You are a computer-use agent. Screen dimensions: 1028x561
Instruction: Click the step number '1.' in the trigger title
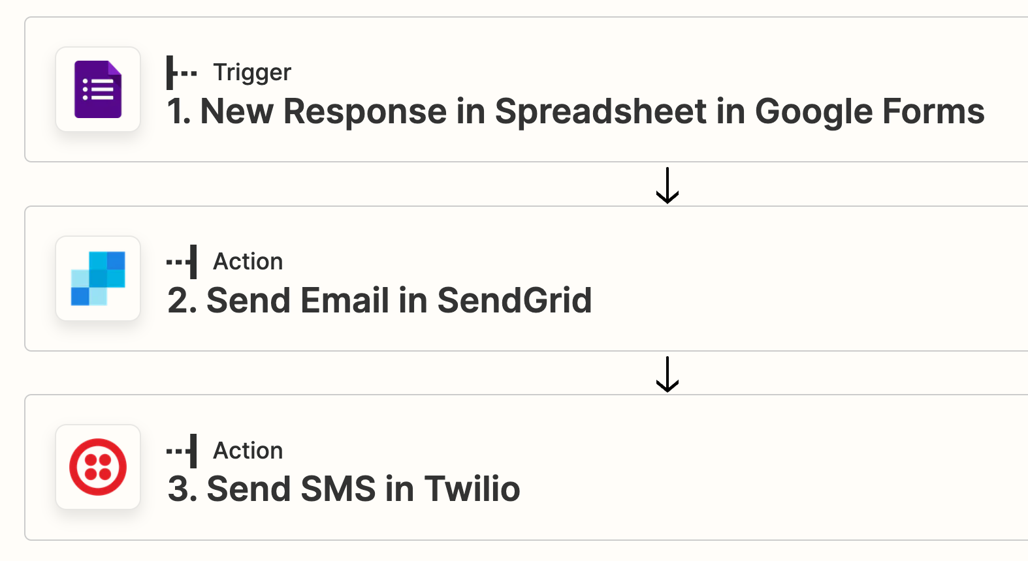point(178,112)
